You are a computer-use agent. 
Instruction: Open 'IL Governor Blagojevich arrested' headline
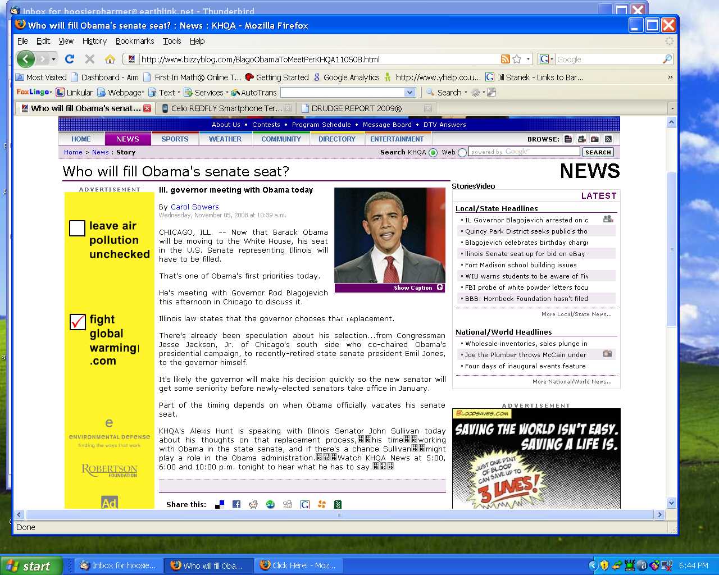[x=527, y=220]
